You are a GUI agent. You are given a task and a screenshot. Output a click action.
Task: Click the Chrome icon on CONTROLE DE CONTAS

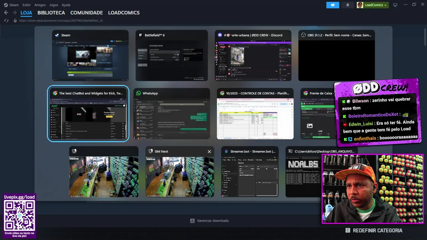(222, 93)
